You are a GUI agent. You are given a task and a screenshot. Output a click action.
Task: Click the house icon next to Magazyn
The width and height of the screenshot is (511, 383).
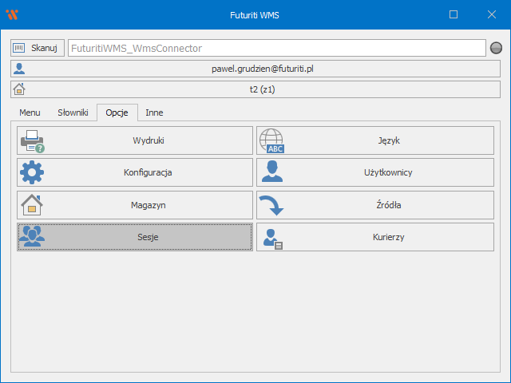pyautogui.click(x=32, y=205)
